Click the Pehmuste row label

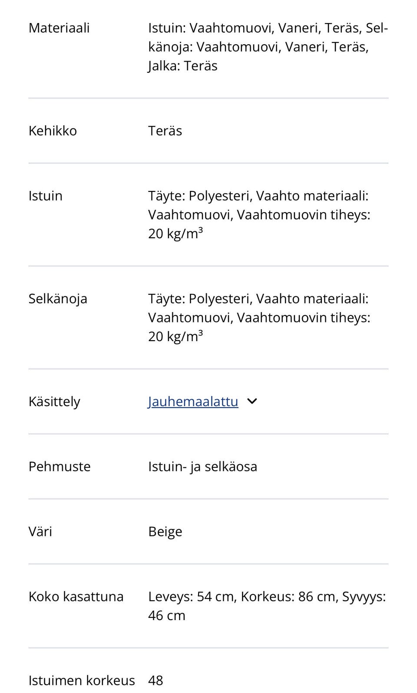point(59,466)
